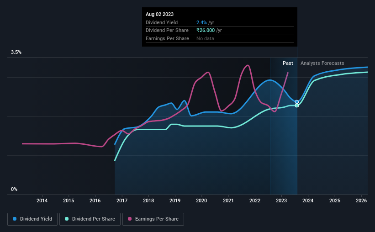Click the 2014 x-axis year label
This screenshot has width=375, height=232.
(x=42, y=200)
